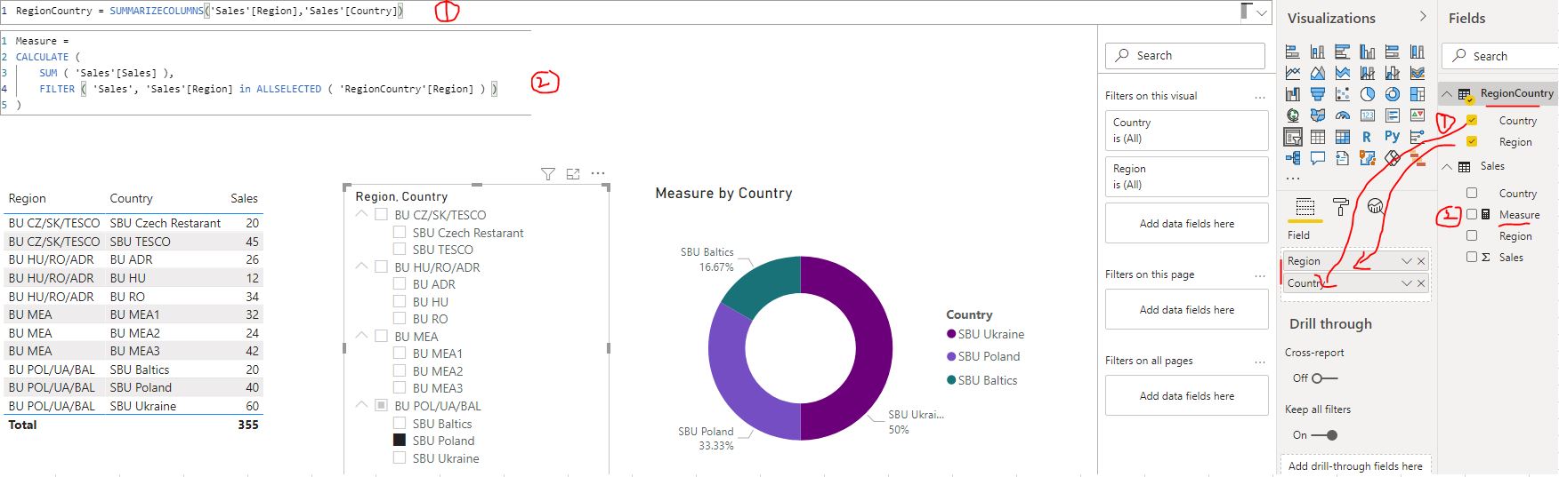
Task: Collapse BU HU/RO/ADR slicer group
Action: click(x=361, y=266)
